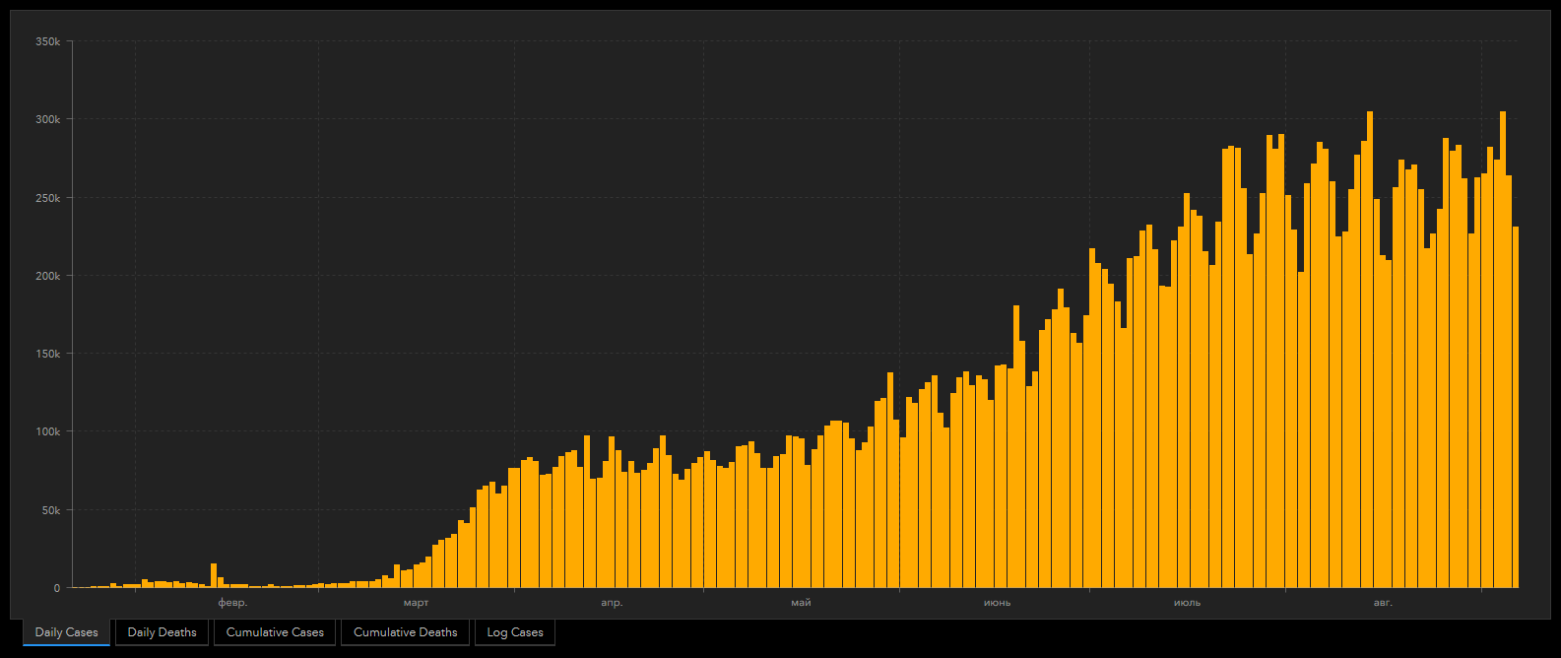Viewport: 1561px width, 658px height.
Task: Click the 200k y-axis label
Action: pyautogui.click(x=47, y=277)
